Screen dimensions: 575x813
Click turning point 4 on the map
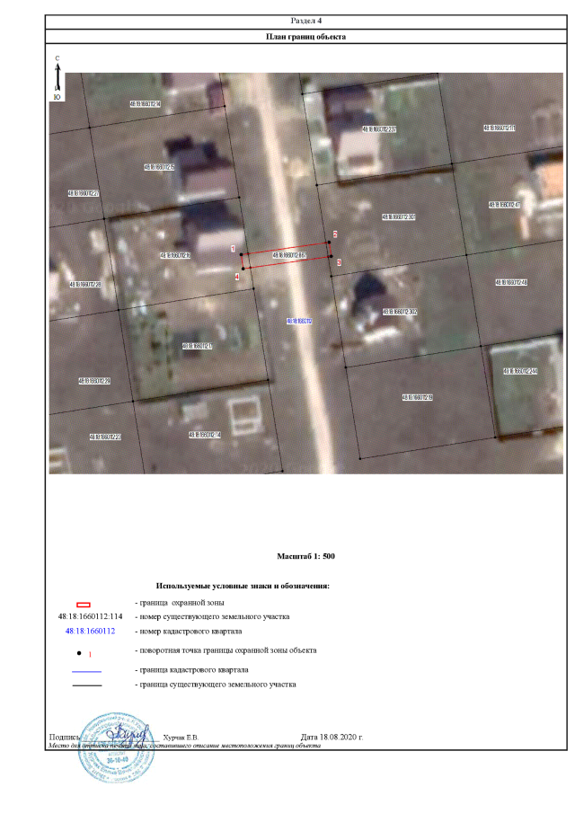coord(243,270)
